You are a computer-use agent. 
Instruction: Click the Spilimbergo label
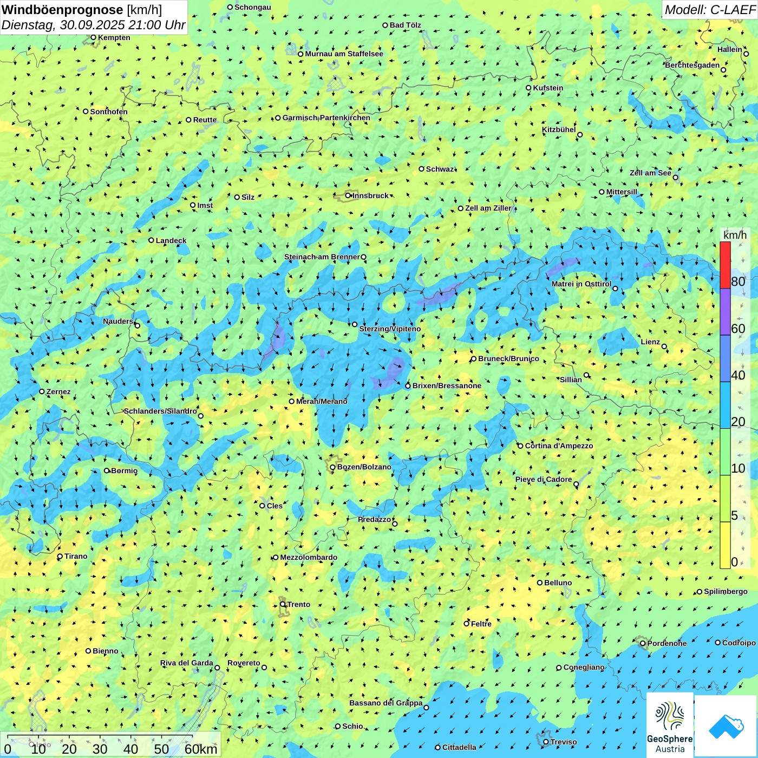point(726,591)
